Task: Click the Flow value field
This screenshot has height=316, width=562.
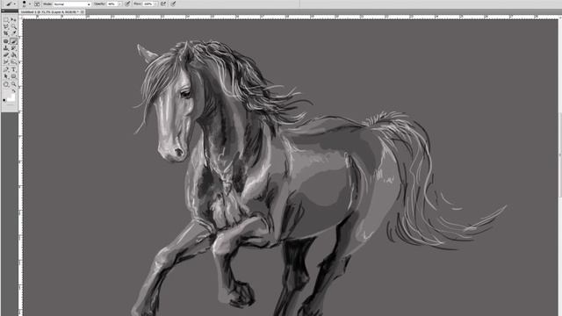Action: [x=148, y=4]
